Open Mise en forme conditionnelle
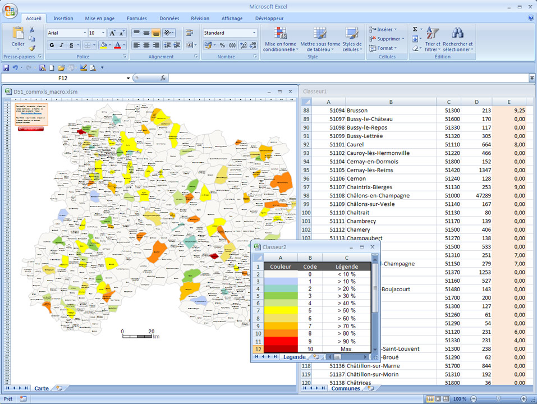Viewport: 537px width, 404px height. pos(281,39)
